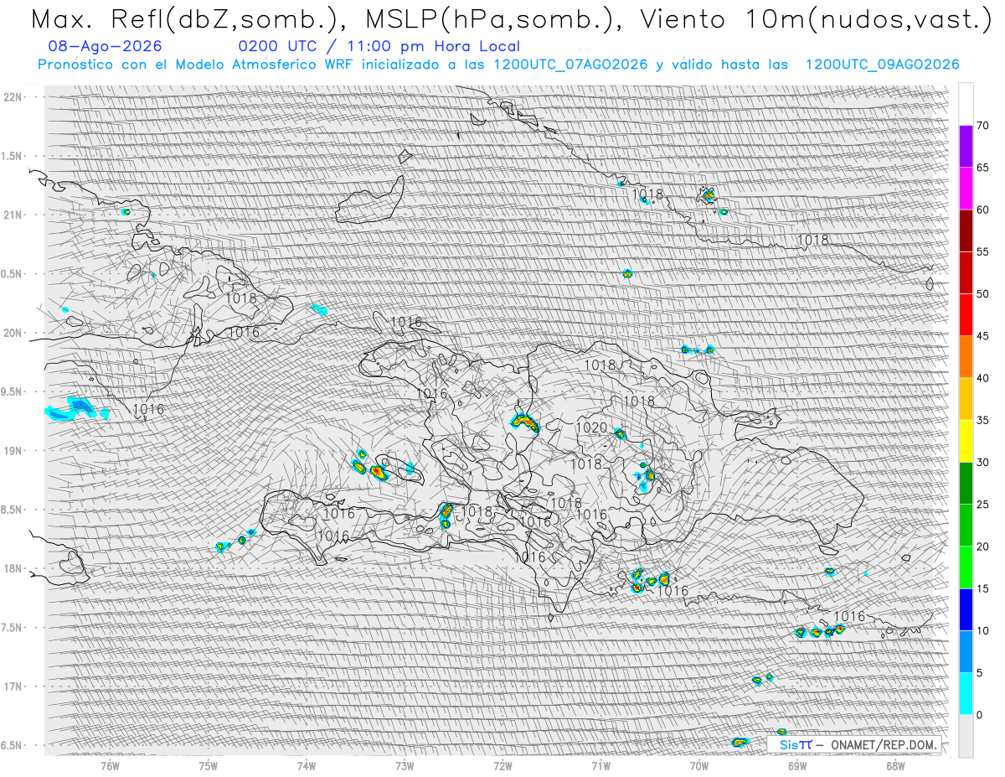Select the gold 35–40 dBZ color bar segment
This screenshot has height=777, width=1005.
[966, 399]
